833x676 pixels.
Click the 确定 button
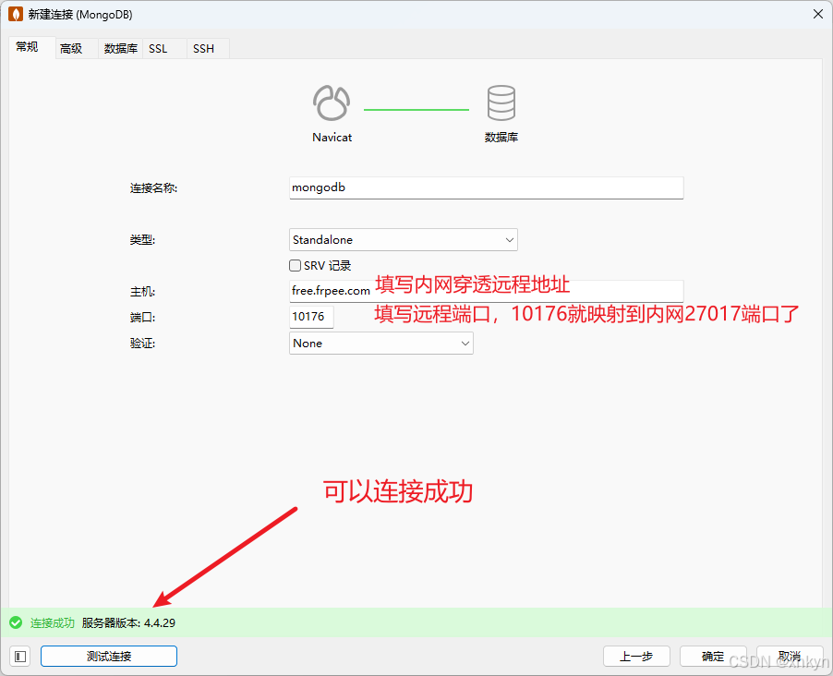713,657
